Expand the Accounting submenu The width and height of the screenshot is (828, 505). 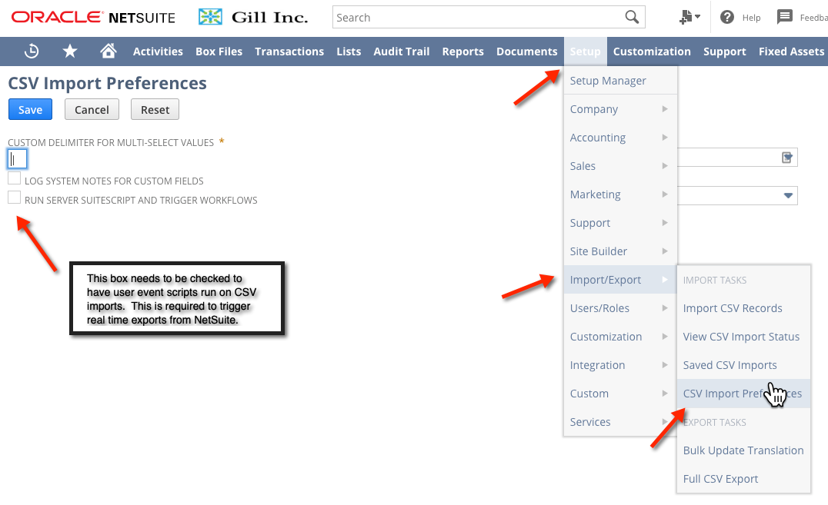click(x=619, y=138)
